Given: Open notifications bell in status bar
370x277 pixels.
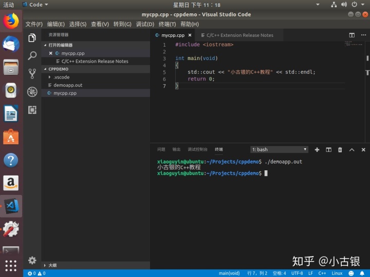Looking at the screenshot, I should 362,273.
